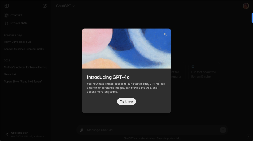Viewport: 253px width, 141px height.
Task: Focus the Message ChatGPT input field
Action: [152, 130]
